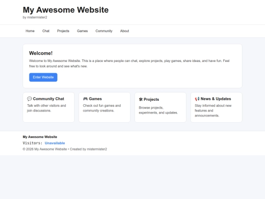Open the Community navigation item
Image resolution: width=265 pixels, height=199 pixels.
pyautogui.click(x=104, y=31)
